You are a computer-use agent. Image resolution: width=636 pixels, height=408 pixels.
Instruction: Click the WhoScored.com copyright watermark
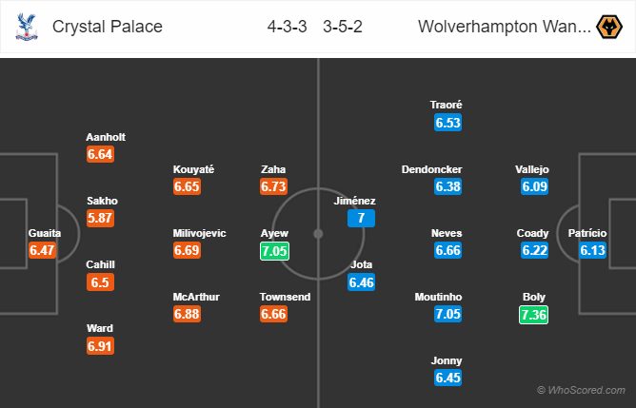tap(581, 390)
